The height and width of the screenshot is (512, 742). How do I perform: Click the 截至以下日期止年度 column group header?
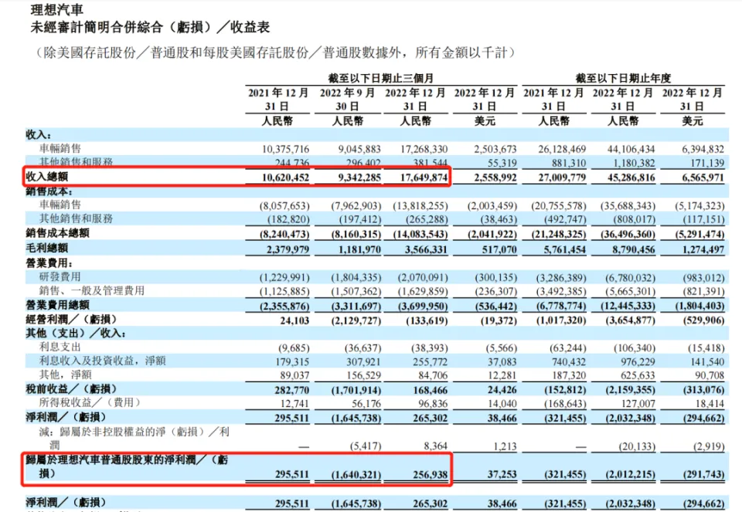[x=622, y=78]
